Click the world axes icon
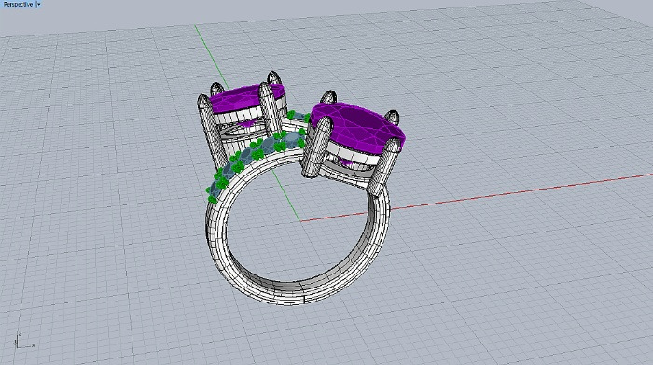653x365 pixels. (x=24, y=341)
